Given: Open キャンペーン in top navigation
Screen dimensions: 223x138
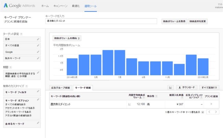Looking at the screenshot, I should click(x=60, y=6).
